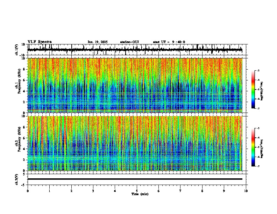Click the ch.1 "Frequency (kHz)" axis label
The image size is (277, 214).
tap(19, 81)
